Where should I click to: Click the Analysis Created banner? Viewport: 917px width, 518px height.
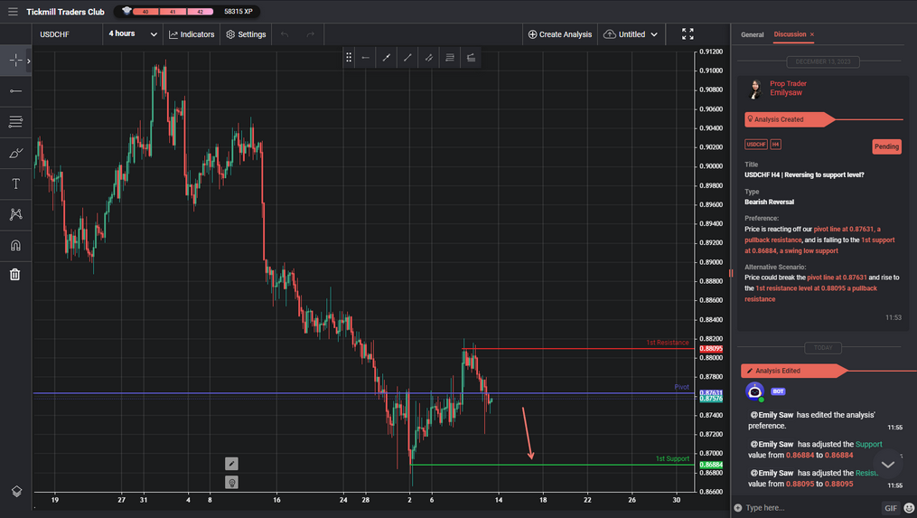(789, 119)
